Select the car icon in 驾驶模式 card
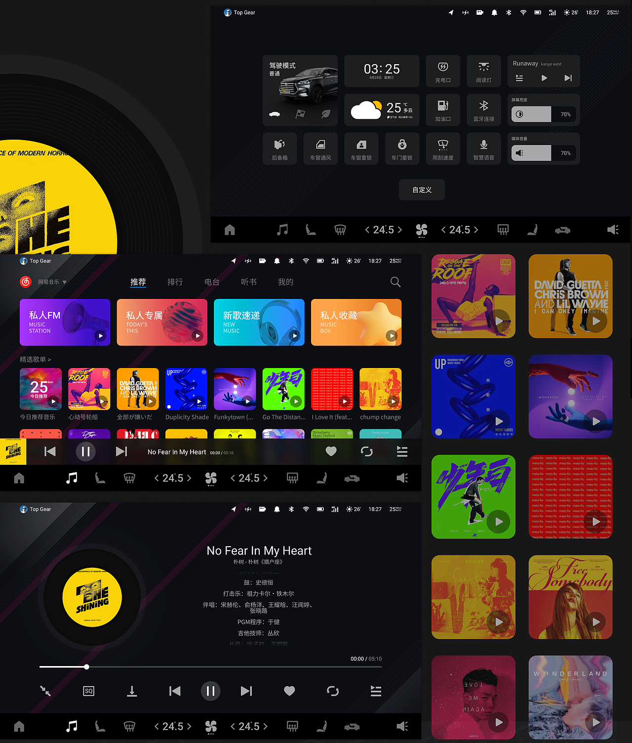 tap(275, 114)
